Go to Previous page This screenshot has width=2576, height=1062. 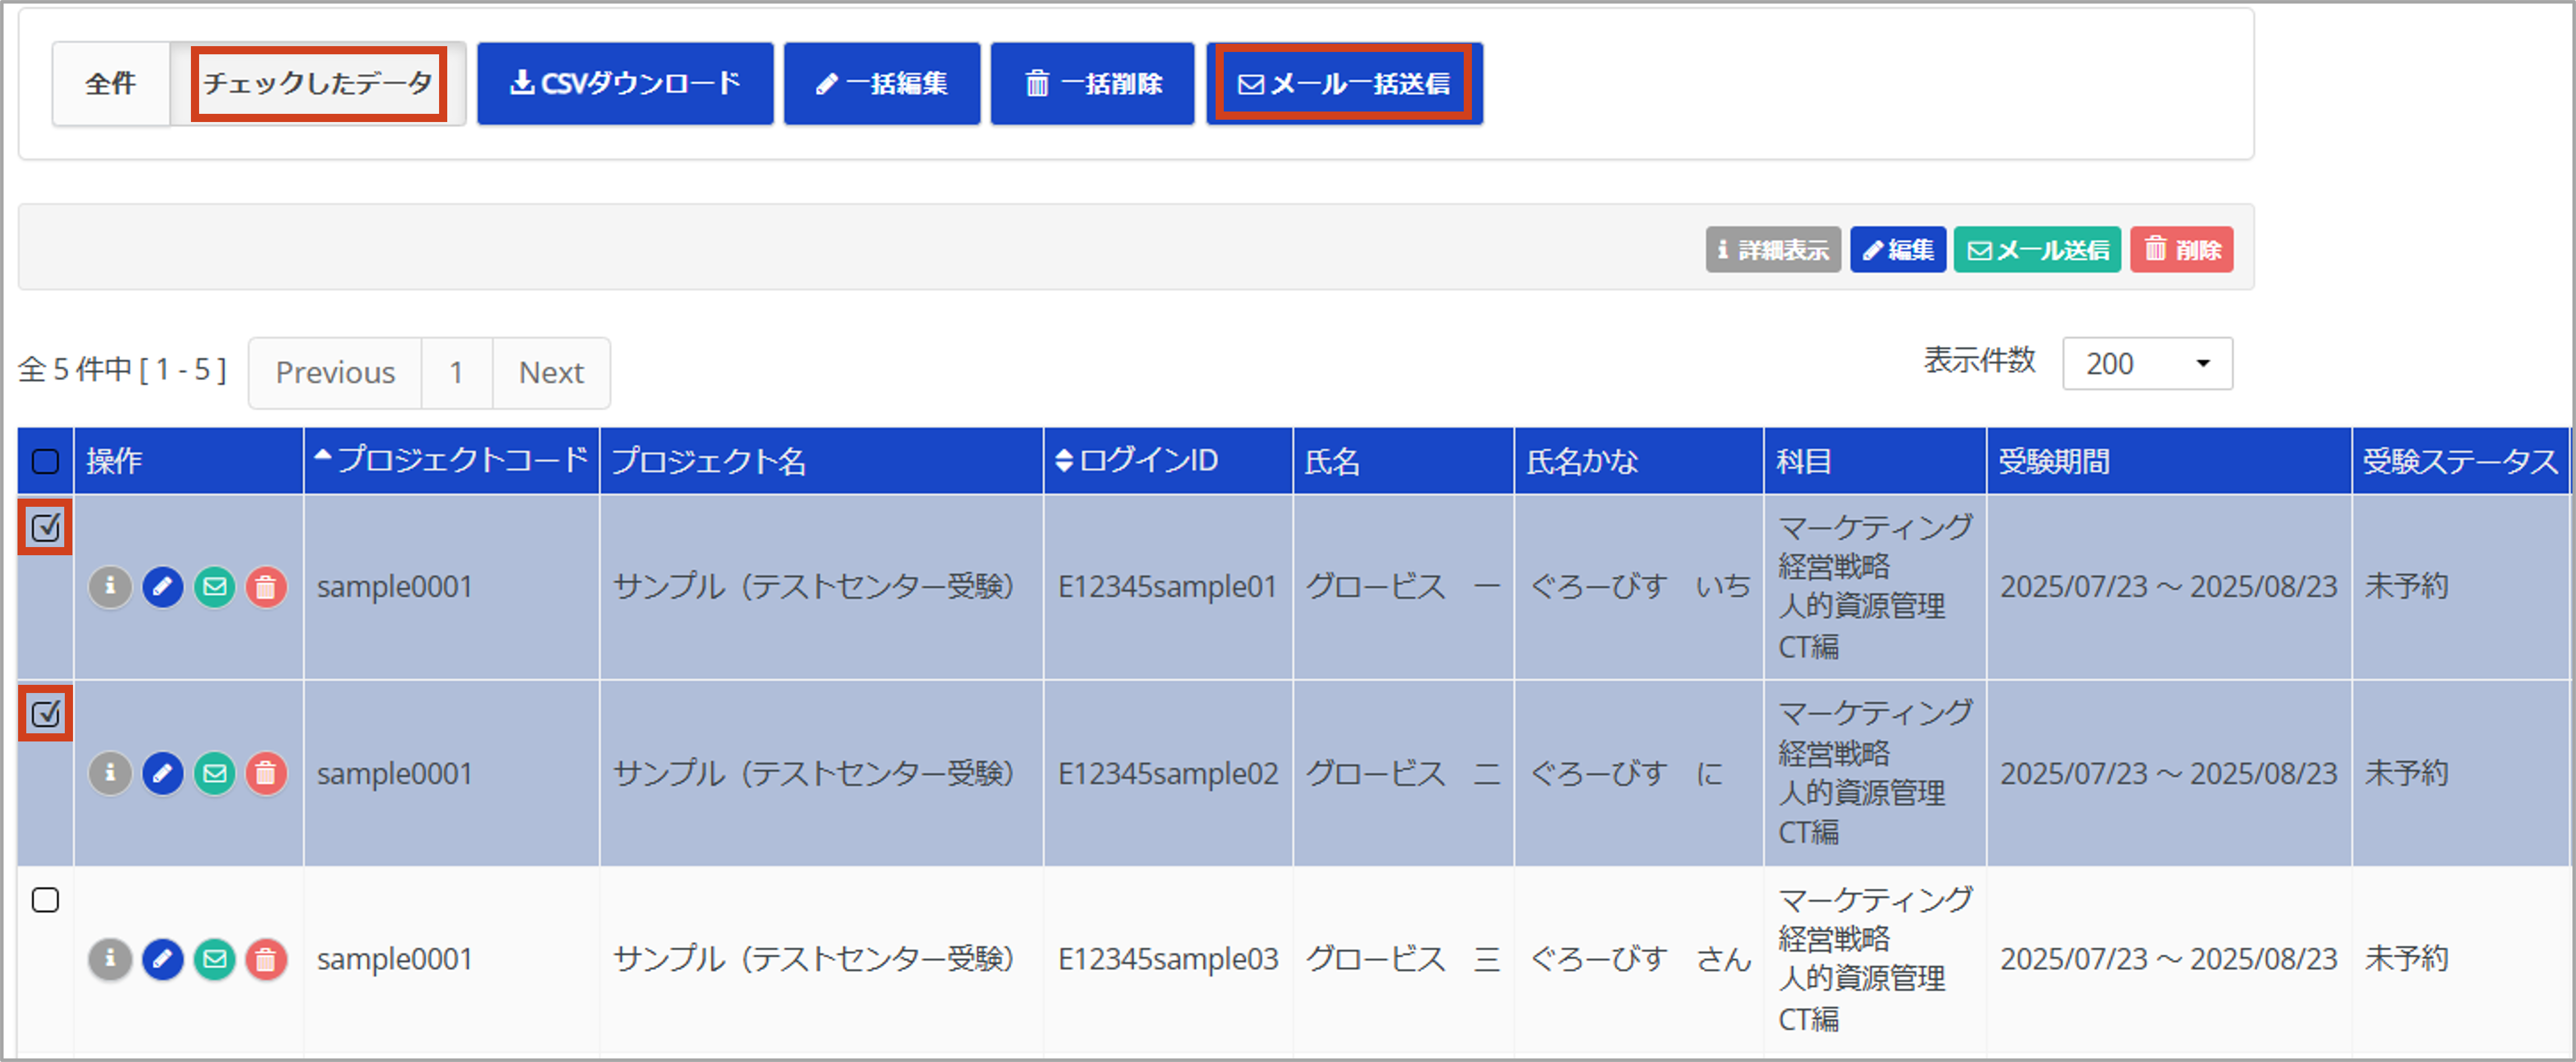[x=335, y=373]
